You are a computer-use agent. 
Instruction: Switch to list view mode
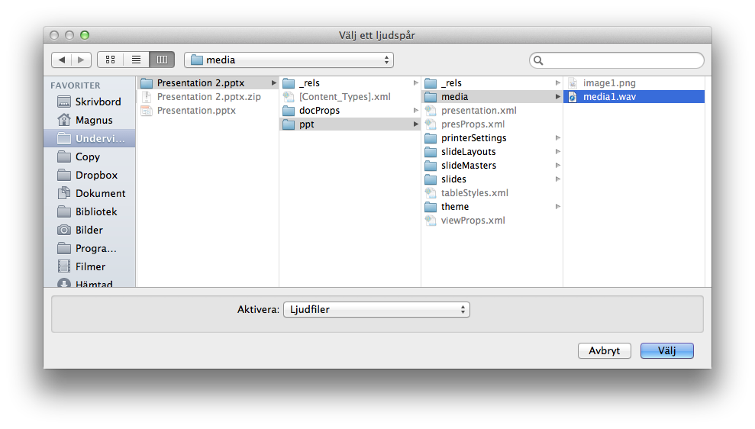(136, 60)
